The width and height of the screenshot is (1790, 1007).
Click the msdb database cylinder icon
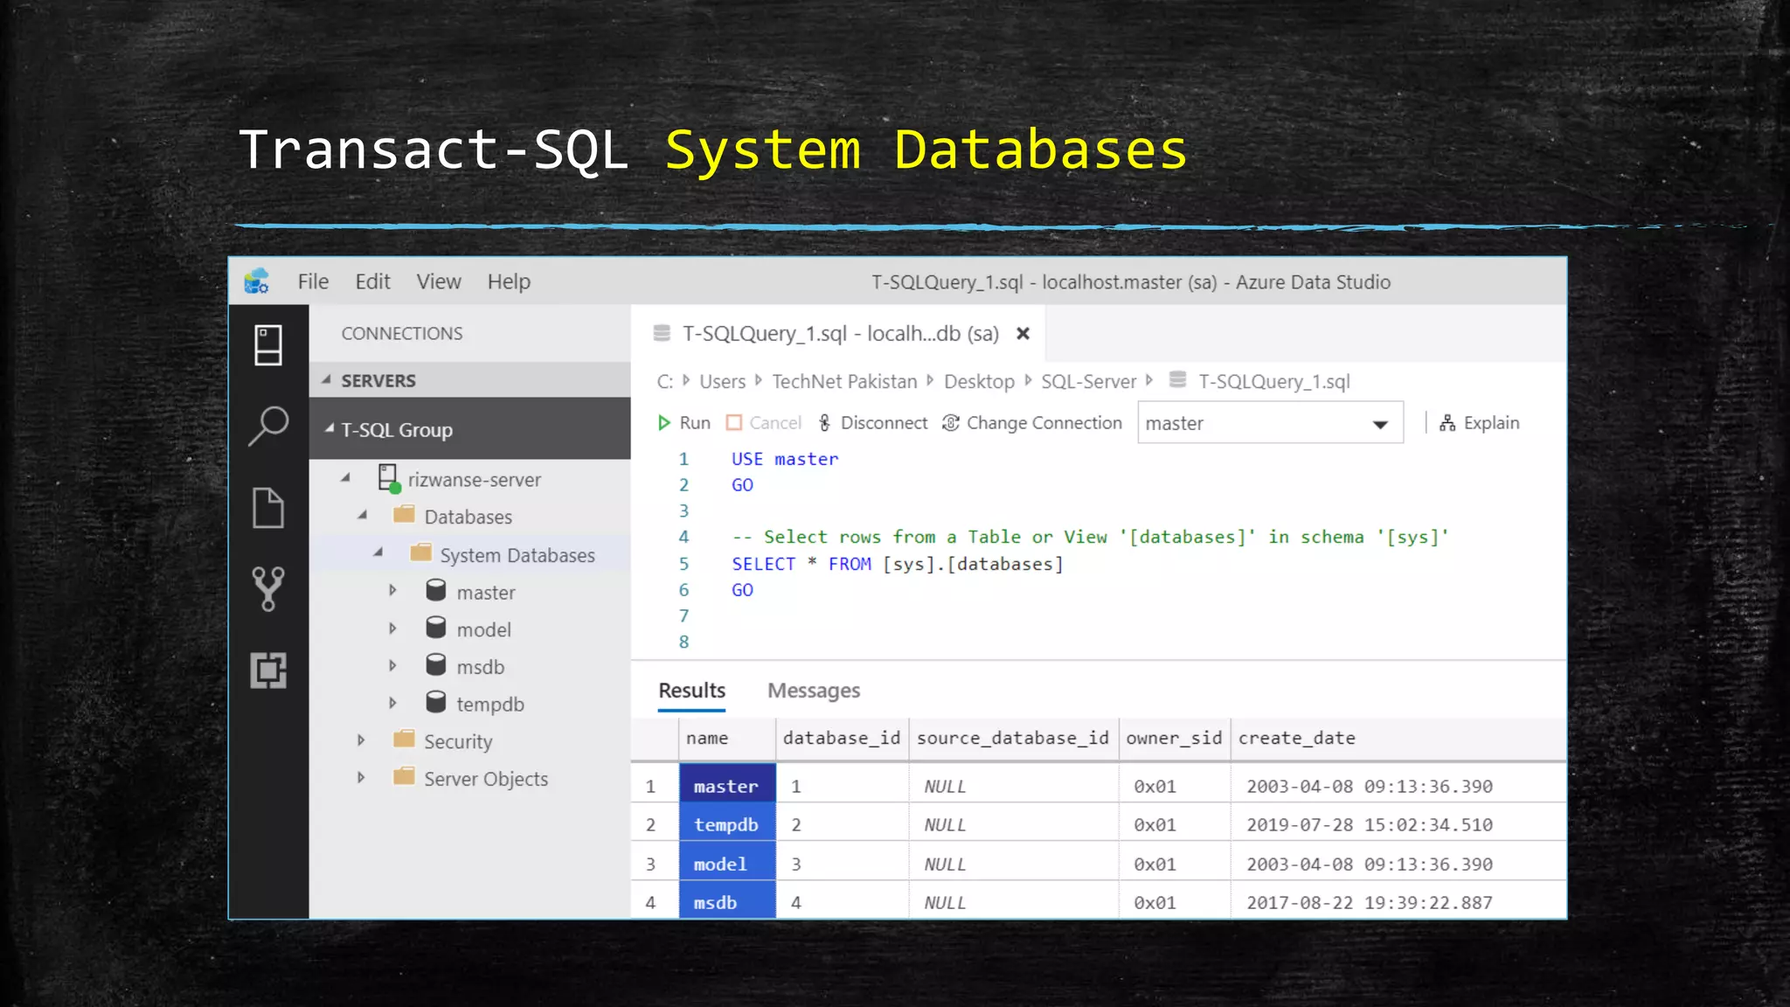click(436, 665)
